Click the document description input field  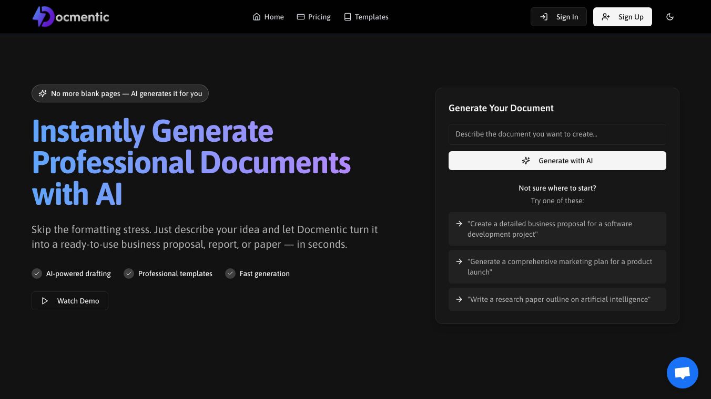(x=557, y=134)
